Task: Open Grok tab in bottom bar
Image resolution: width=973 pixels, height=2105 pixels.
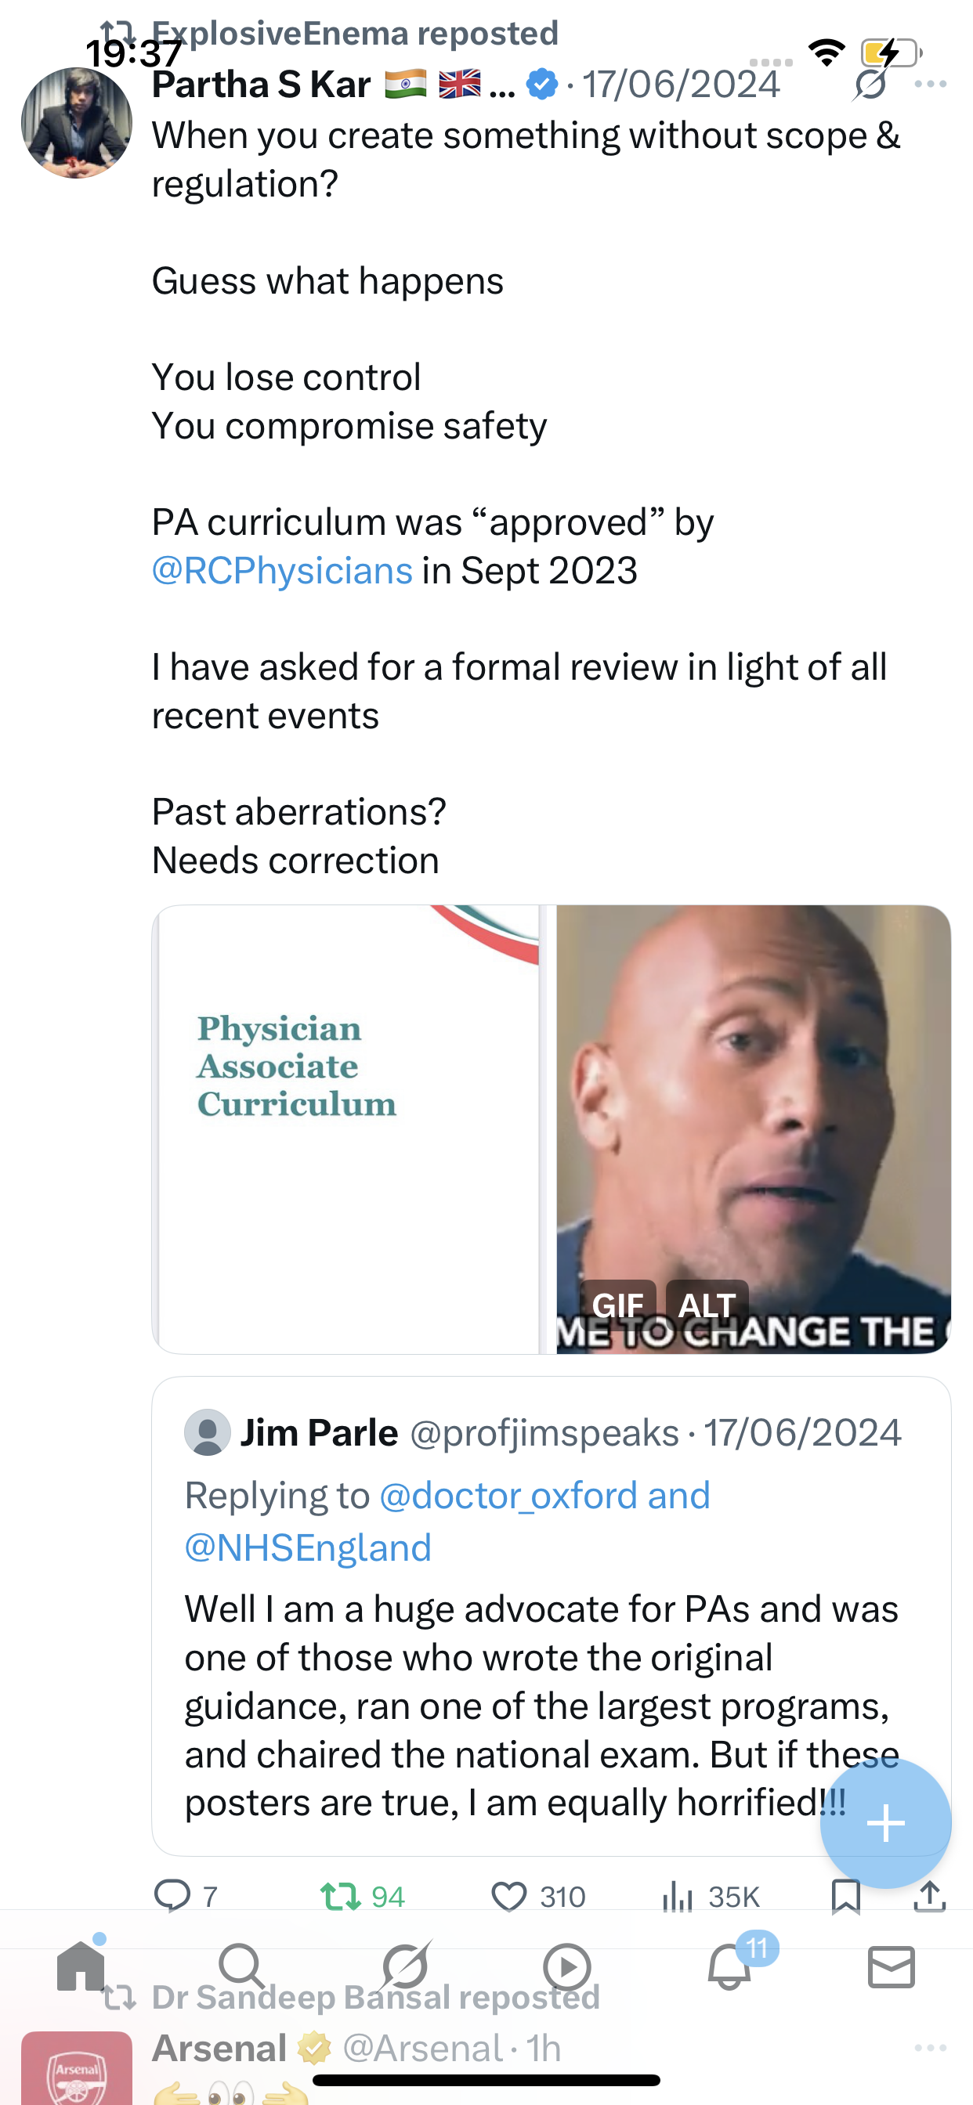Action: pos(405,1966)
